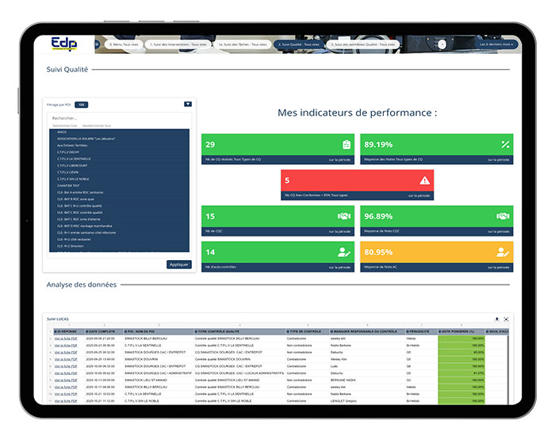Click the Edp logo
The height and width of the screenshot is (440, 555).
(x=63, y=44)
